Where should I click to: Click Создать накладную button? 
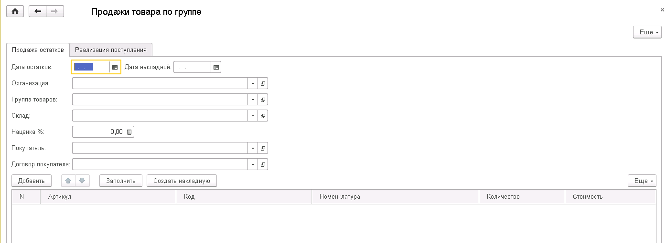coord(182,181)
